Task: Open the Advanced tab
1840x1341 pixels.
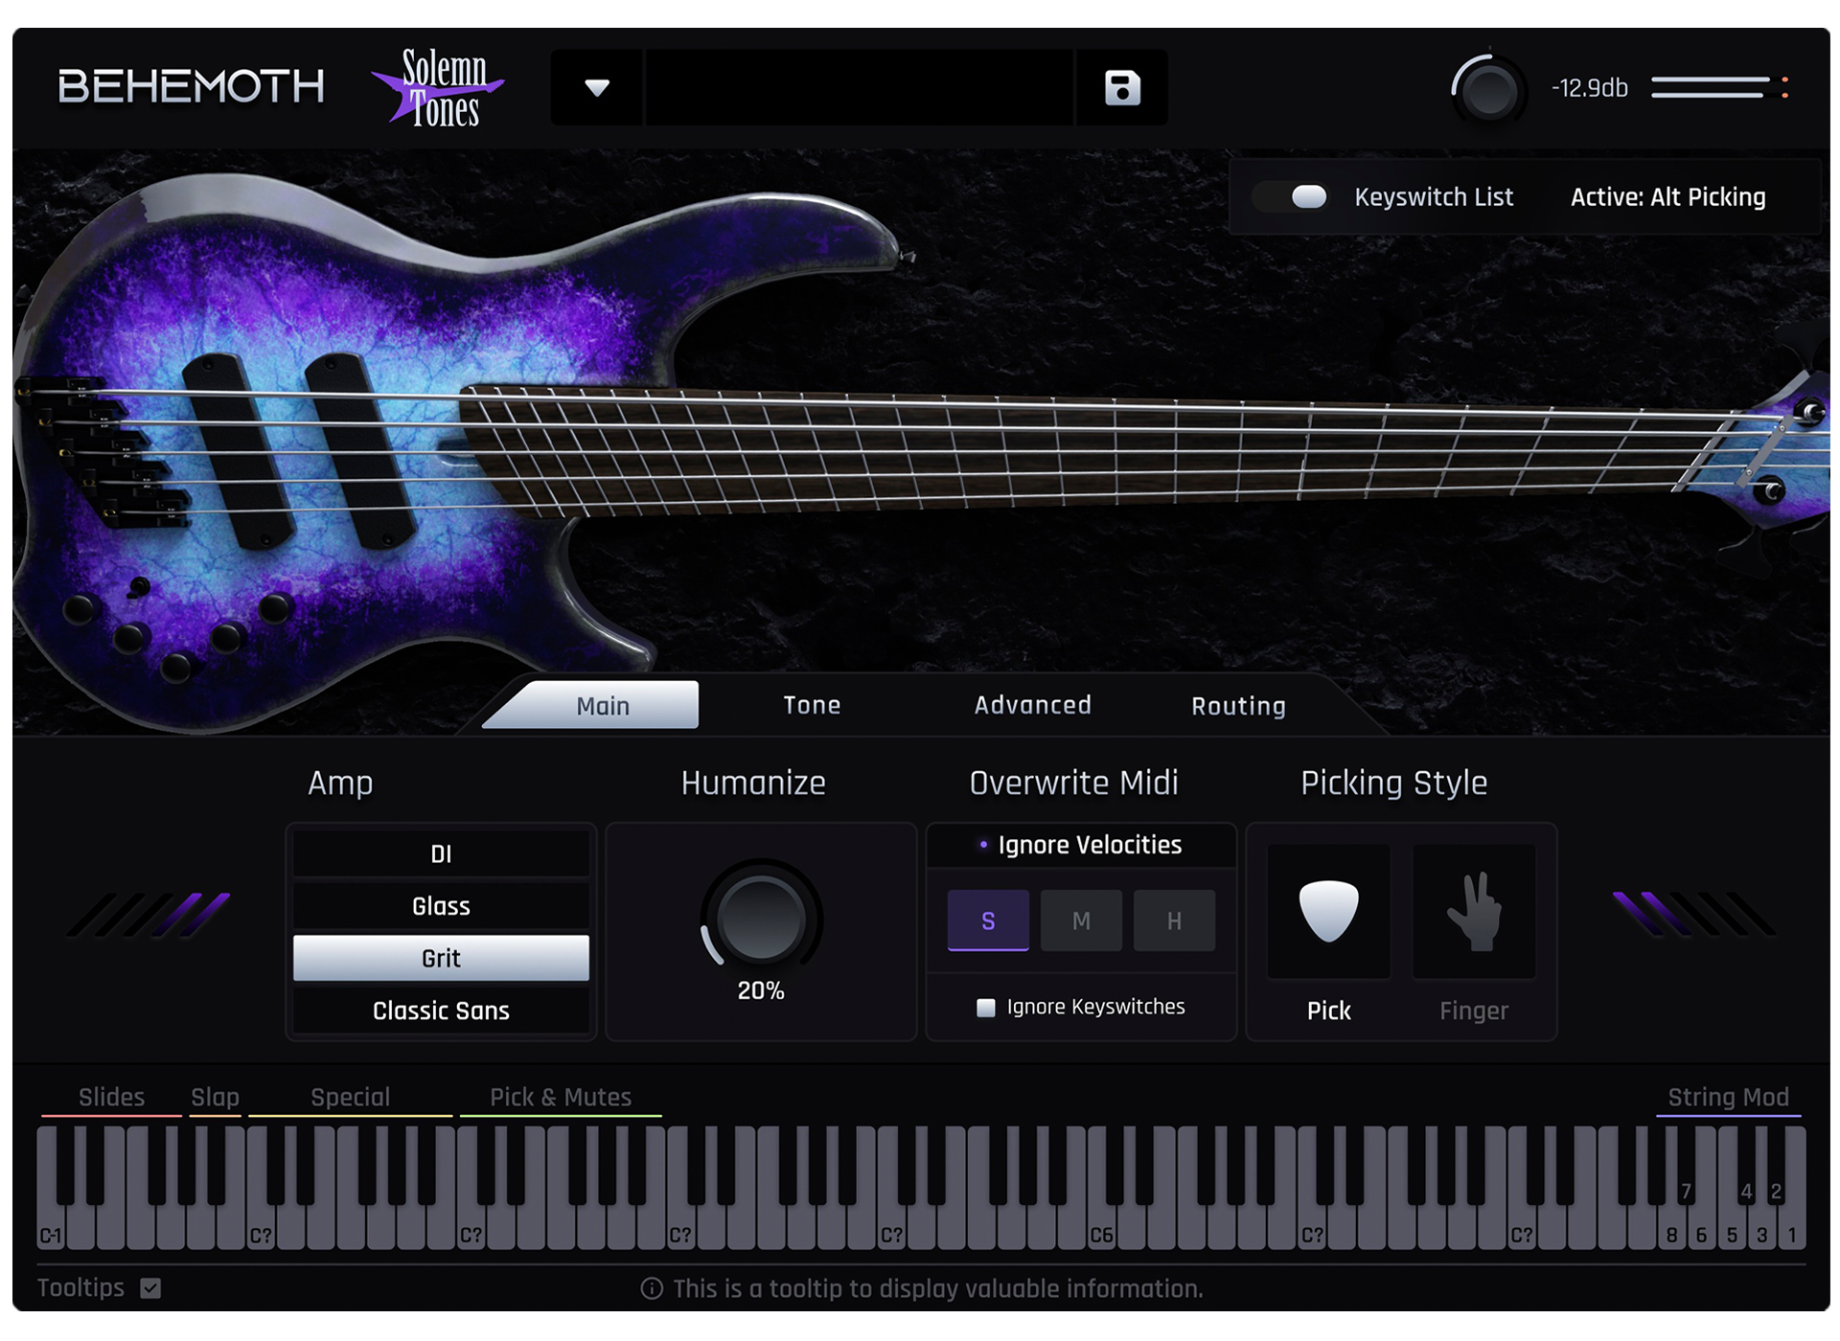Action: pyautogui.click(x=1032, y=706)
